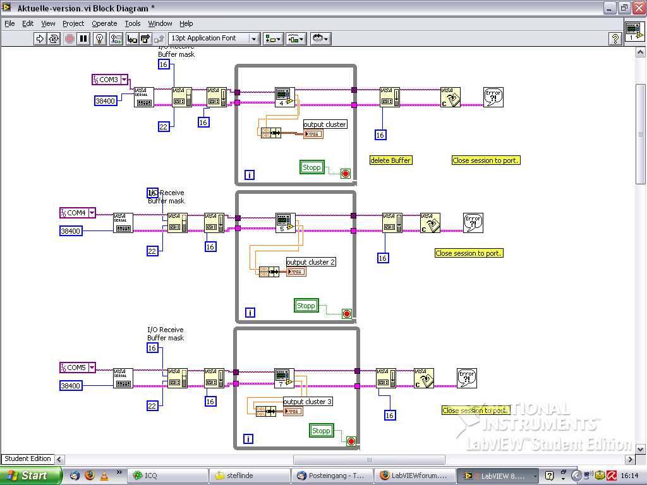Open the View menu
The image size is (647, 485).
pyautogui.click(x=48, y=23)
